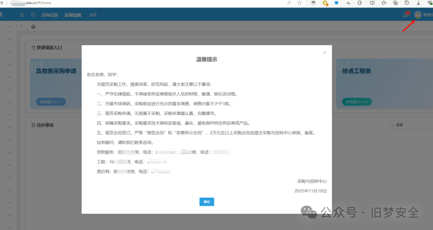Click 点击进入>>> under 修缮工程类
Image resolution: width=433 pixels, height=230 pixels.
point(357,102)
